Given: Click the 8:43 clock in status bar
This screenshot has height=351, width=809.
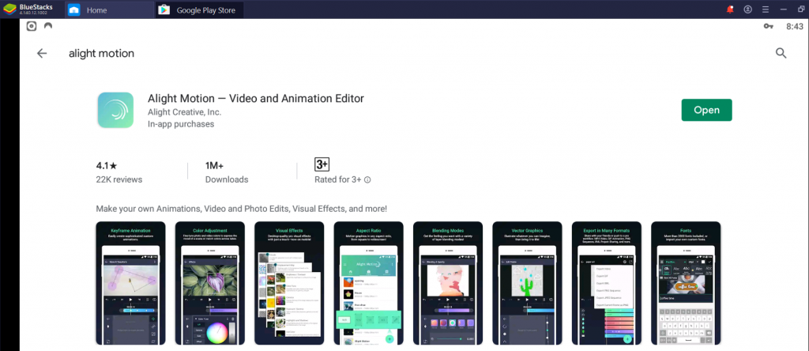Looking at the screenshot, I should click(795, 26).
